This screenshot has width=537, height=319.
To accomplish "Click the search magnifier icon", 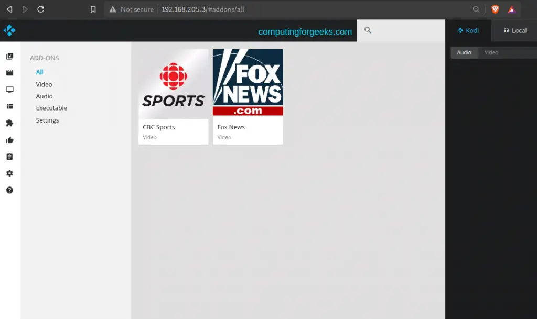I will tap(368, 30).
